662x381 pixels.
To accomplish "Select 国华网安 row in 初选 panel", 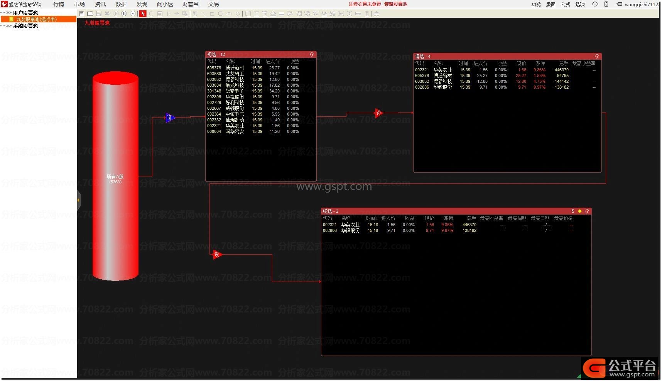I will point(261,131).
